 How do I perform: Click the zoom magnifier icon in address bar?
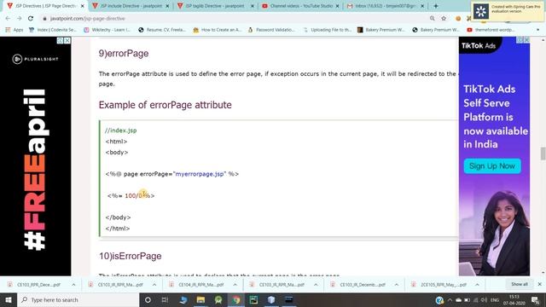click(x=433, y=19)
